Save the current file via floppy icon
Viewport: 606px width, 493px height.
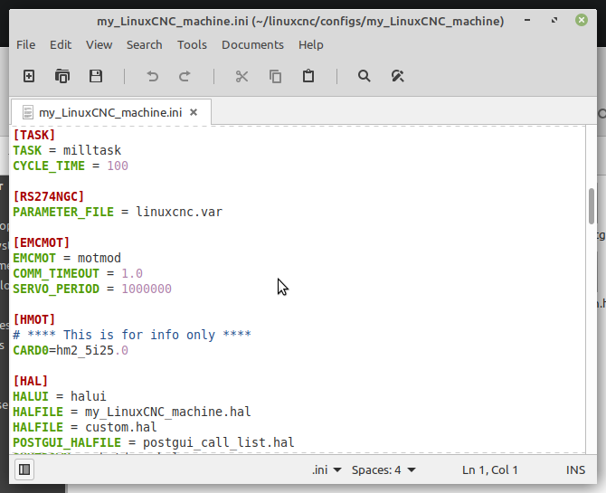coord(96,76)
